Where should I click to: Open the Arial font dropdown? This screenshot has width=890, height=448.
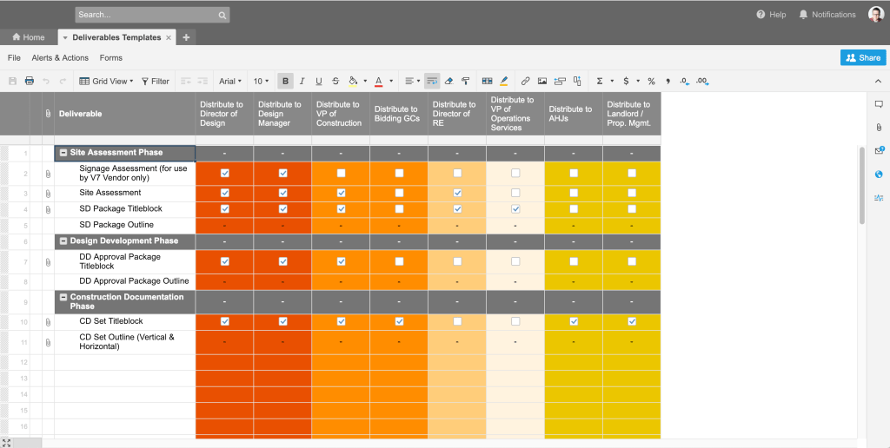coord(230,81)
